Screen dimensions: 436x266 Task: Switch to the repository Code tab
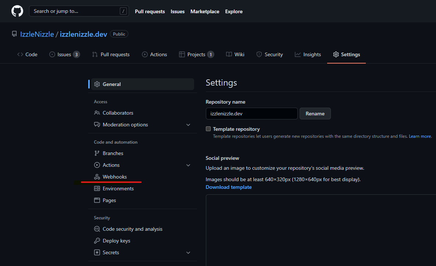pyautogui.click(x=27, y=54)
